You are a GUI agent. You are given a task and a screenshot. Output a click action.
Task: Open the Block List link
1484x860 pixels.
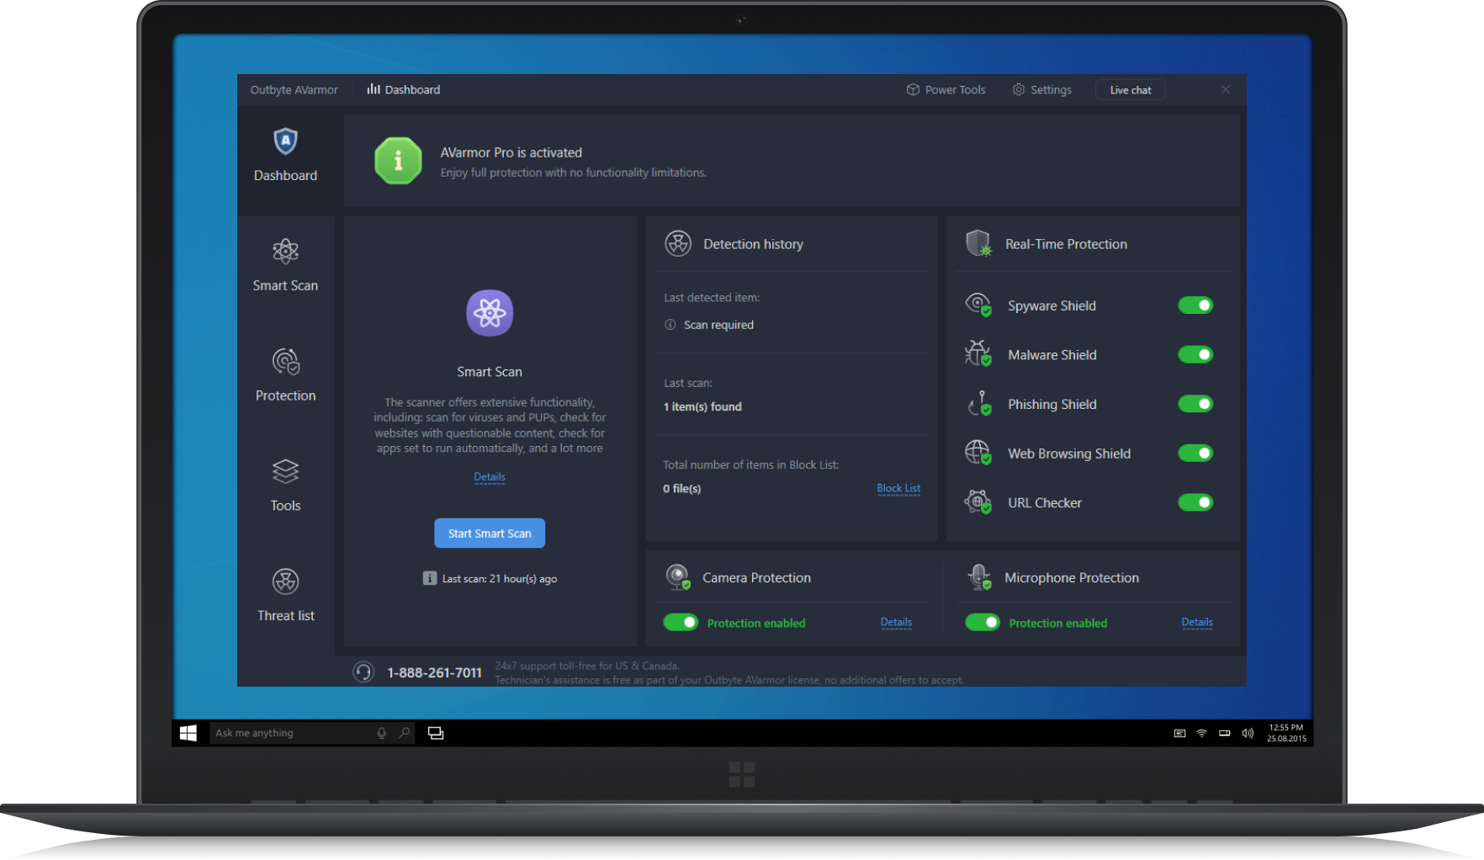tap(898, 488)
